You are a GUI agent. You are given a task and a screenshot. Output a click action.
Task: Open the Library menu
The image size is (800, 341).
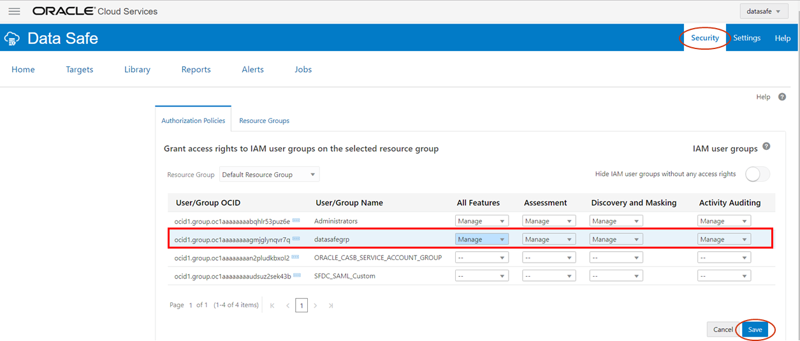click(137, 69)
